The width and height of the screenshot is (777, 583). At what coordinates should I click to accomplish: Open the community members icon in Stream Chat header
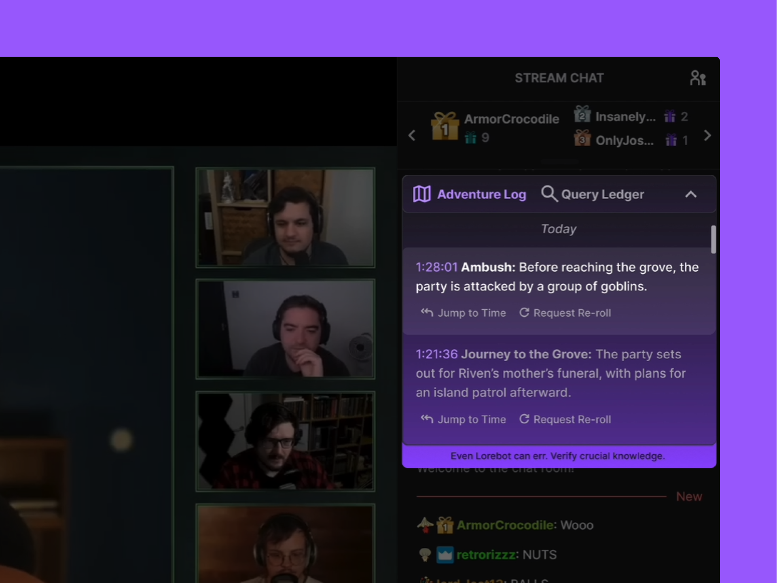[697, 78]
